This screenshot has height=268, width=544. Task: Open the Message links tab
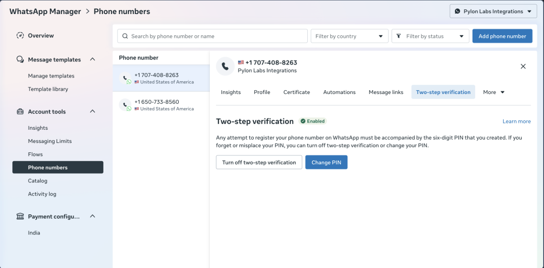pyautogui.click(x=386, y=92)
